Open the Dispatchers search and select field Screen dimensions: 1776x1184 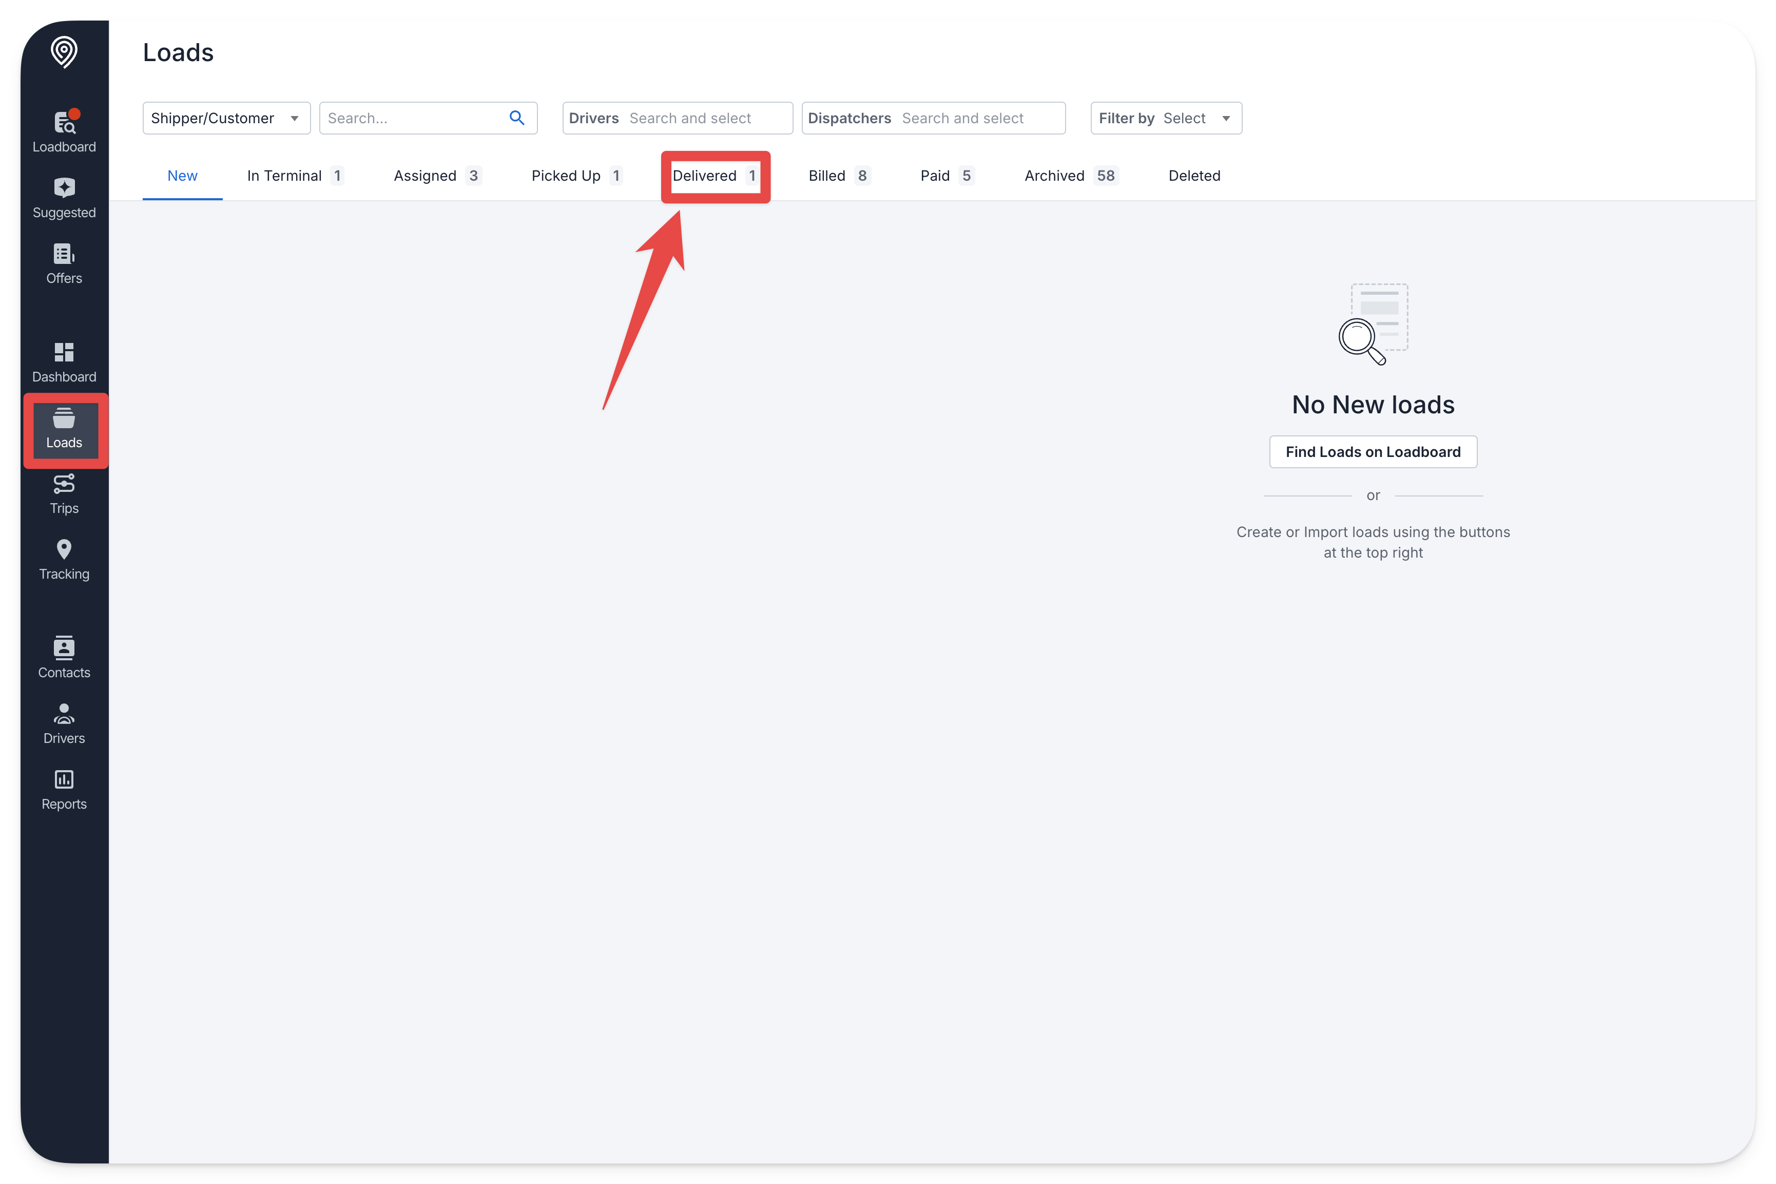point(933,118)
